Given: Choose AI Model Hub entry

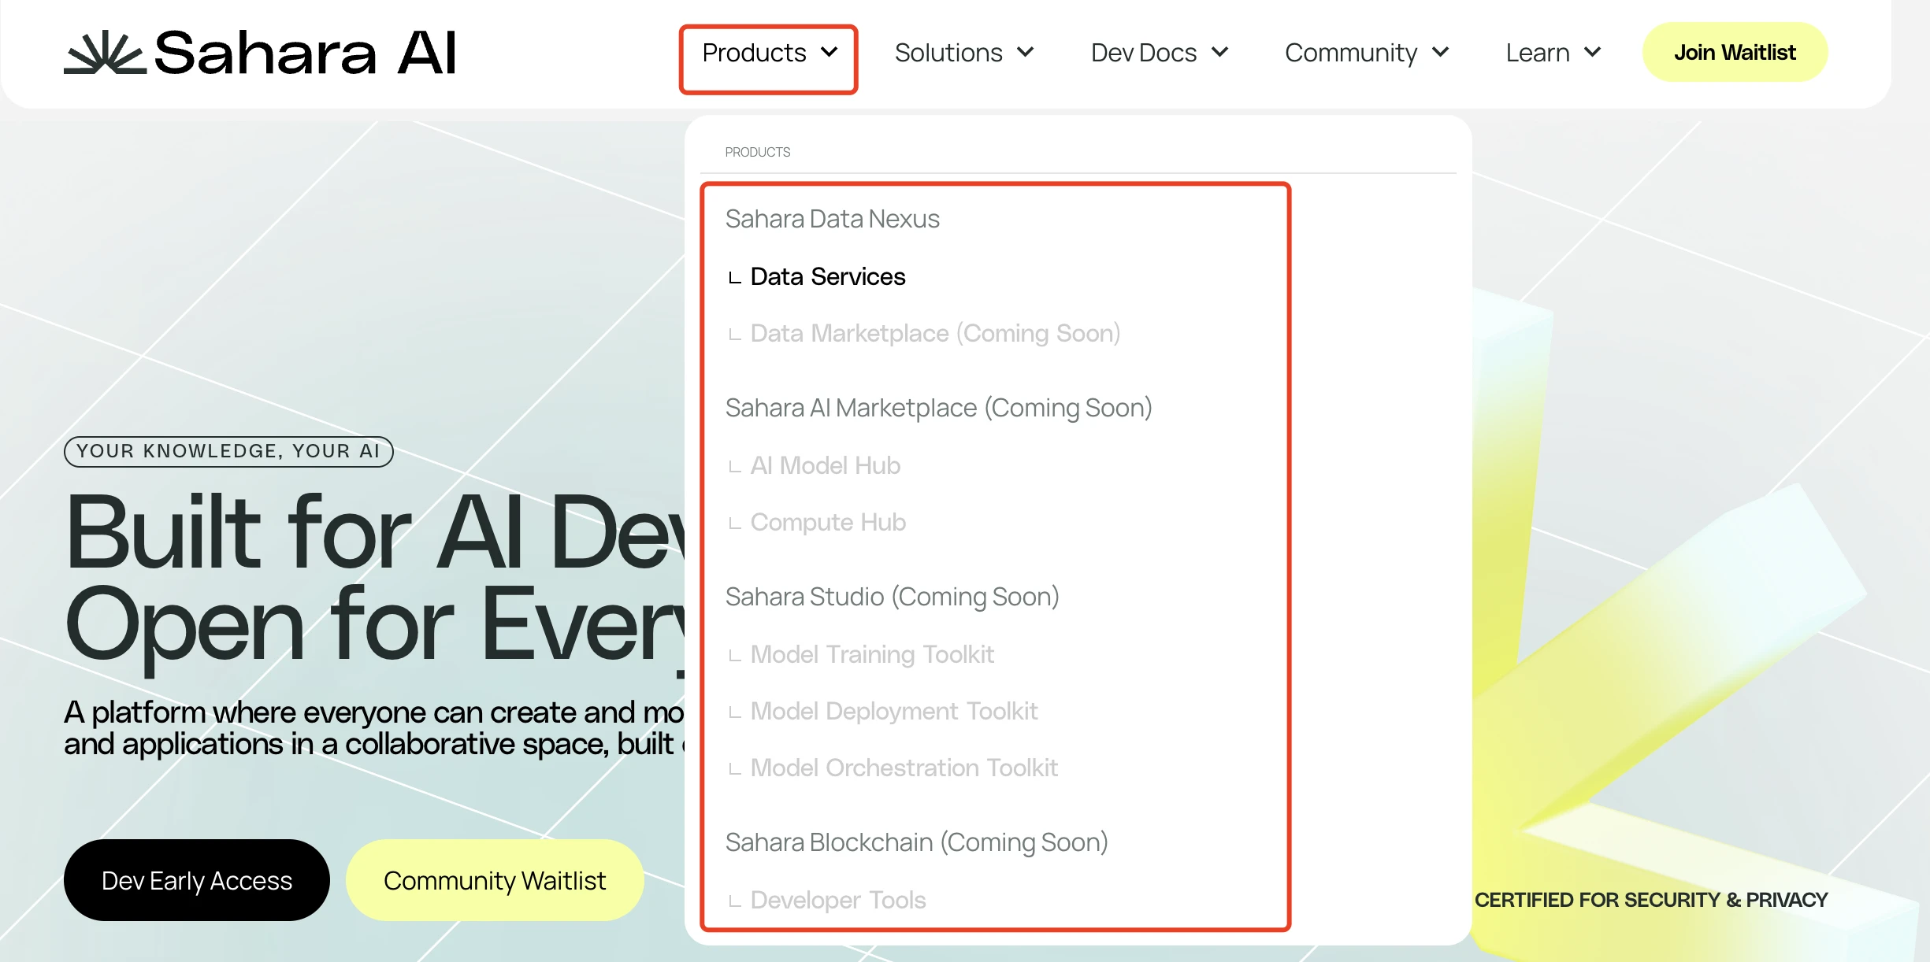Looking at the screenshot, I should point(825,465).
